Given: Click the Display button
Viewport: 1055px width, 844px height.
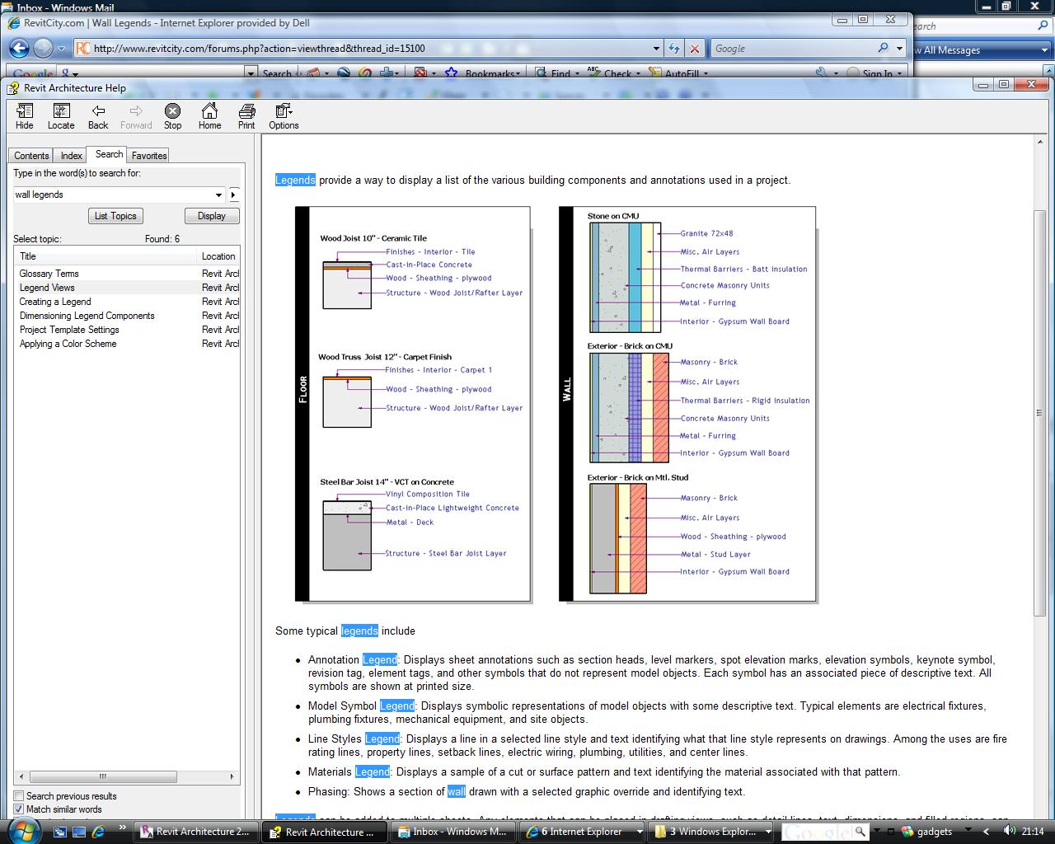Looking at the screenshot, I should click(211, 216).
